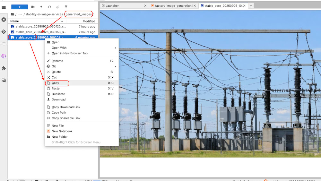Click the '7 hours ago' of stable_core_20250926_030120 row

click(87, 26)
